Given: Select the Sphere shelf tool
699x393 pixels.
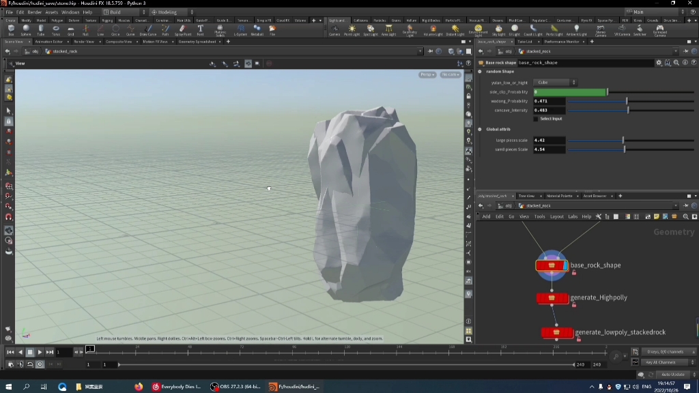Looking at the screenshot, I should pos(26,30).
